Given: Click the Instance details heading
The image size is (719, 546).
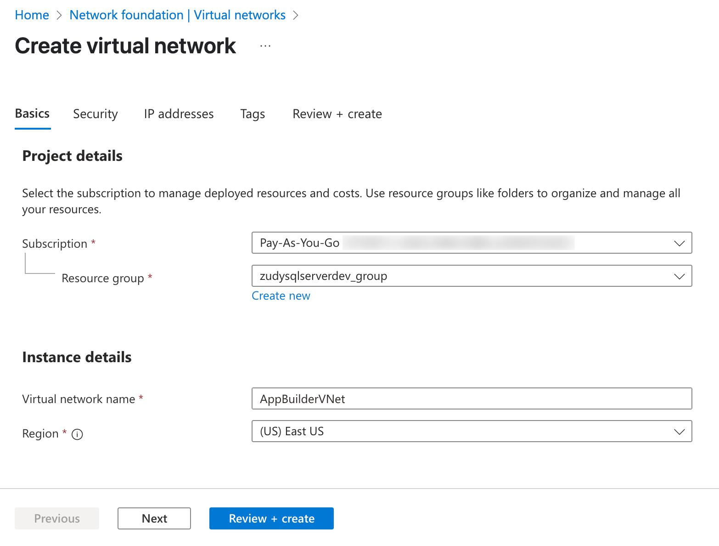Looking at the screenshot, I should coord(77,357).
